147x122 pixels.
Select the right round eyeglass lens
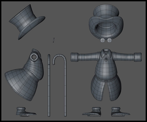(x=109, y=40)
